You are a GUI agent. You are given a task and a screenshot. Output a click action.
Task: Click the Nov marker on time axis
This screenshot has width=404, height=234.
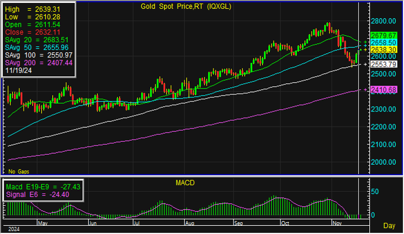tap(338, 223)
